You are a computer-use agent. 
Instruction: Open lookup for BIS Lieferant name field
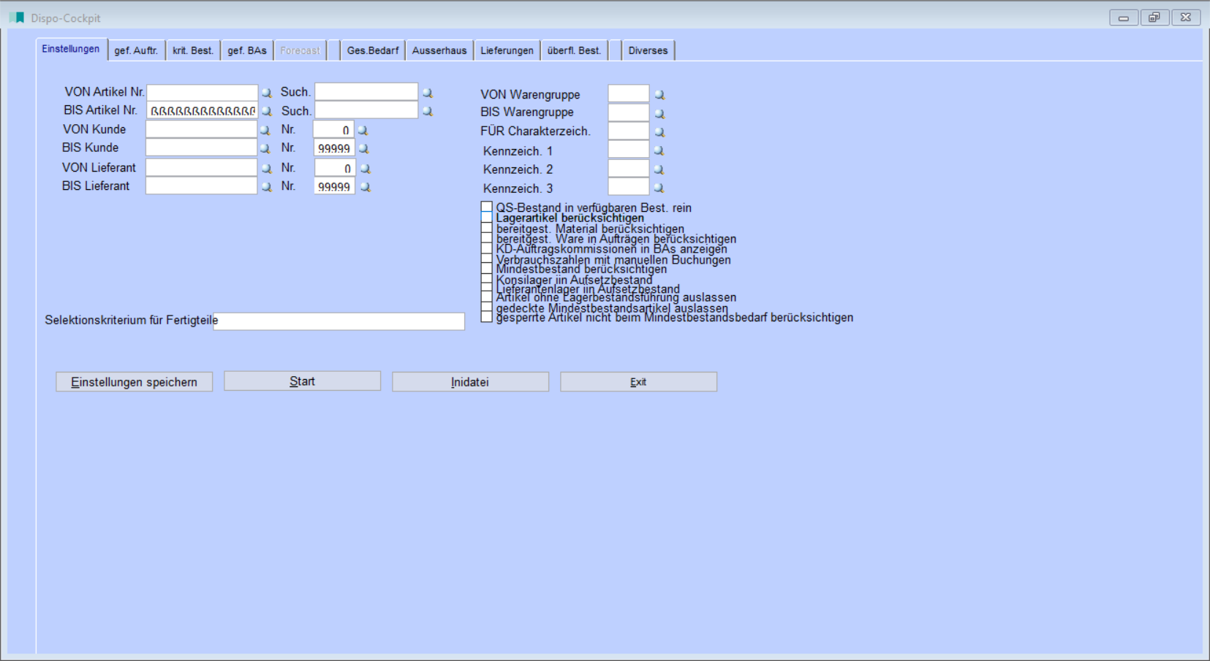(x=267, y=187)
